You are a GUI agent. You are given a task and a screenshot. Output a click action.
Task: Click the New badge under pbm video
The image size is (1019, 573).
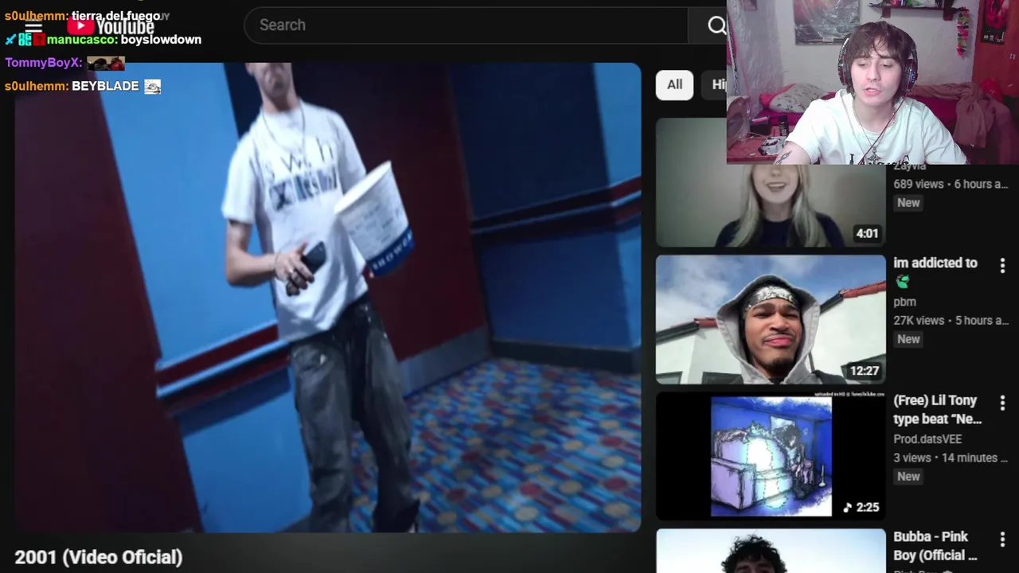tap(908, 339)
